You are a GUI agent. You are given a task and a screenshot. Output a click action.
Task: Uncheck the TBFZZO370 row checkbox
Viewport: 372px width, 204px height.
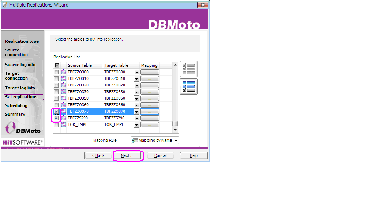tap(56, 111)
